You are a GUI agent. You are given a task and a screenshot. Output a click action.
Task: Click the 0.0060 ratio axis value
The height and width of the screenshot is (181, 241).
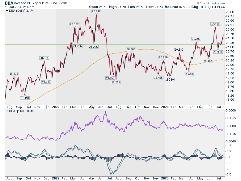pos(230,111)
